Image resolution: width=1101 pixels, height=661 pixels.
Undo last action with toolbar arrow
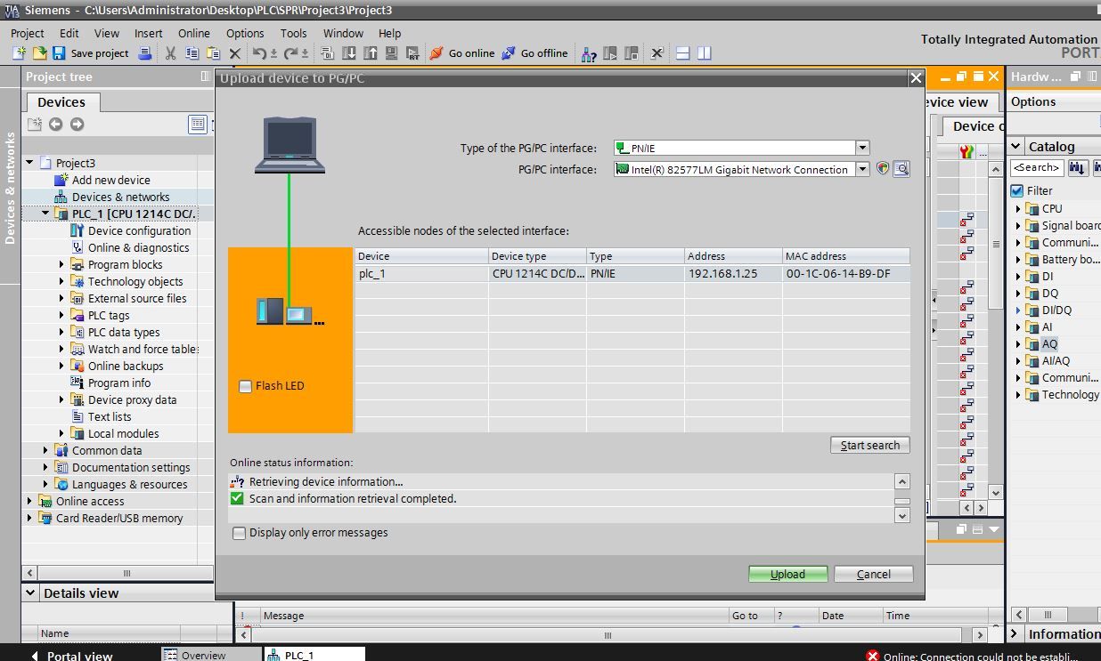pyautogui.click(x=258, y=53)
